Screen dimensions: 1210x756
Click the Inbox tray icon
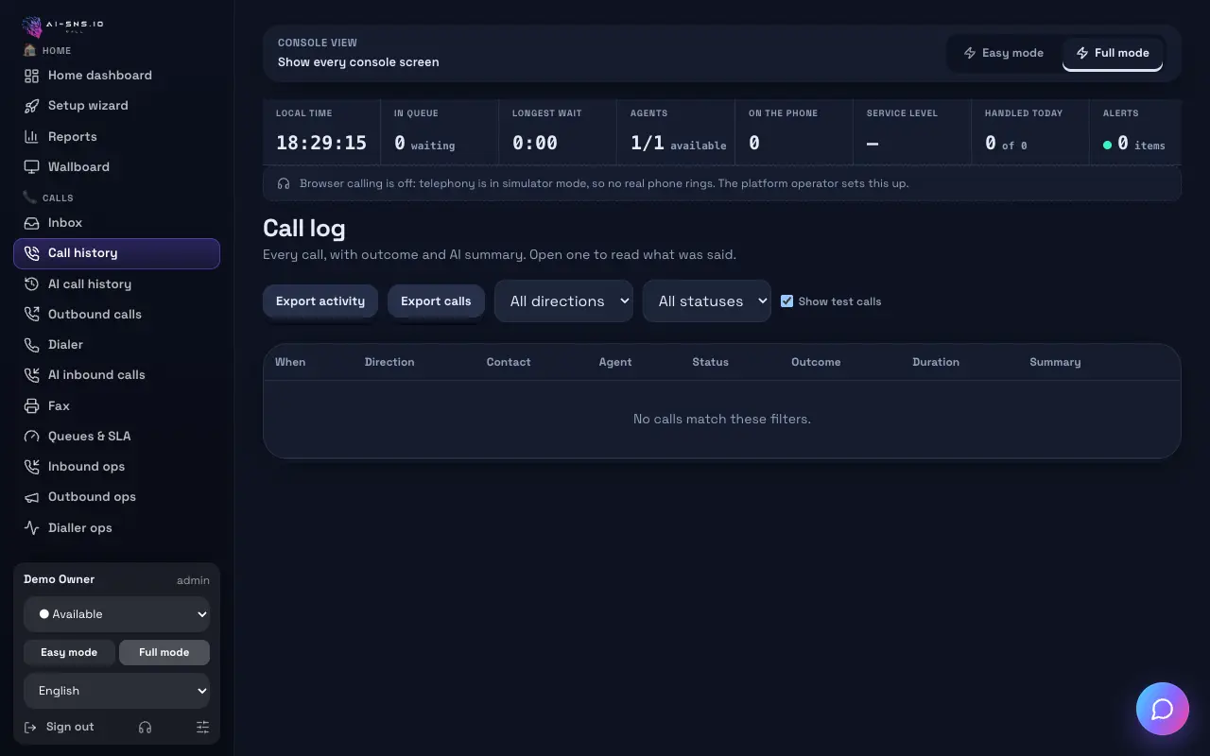pyautogui.click(x=31, y=223)
